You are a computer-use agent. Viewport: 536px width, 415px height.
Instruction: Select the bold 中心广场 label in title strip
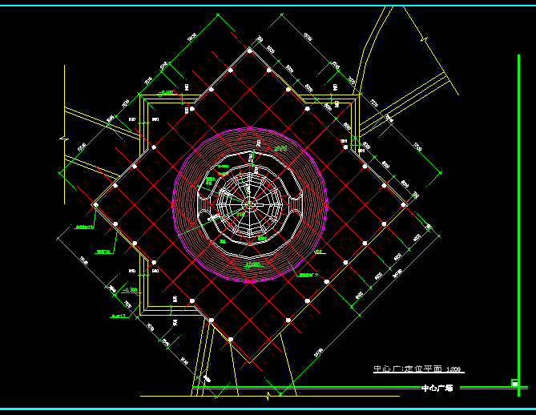(437, 388)
